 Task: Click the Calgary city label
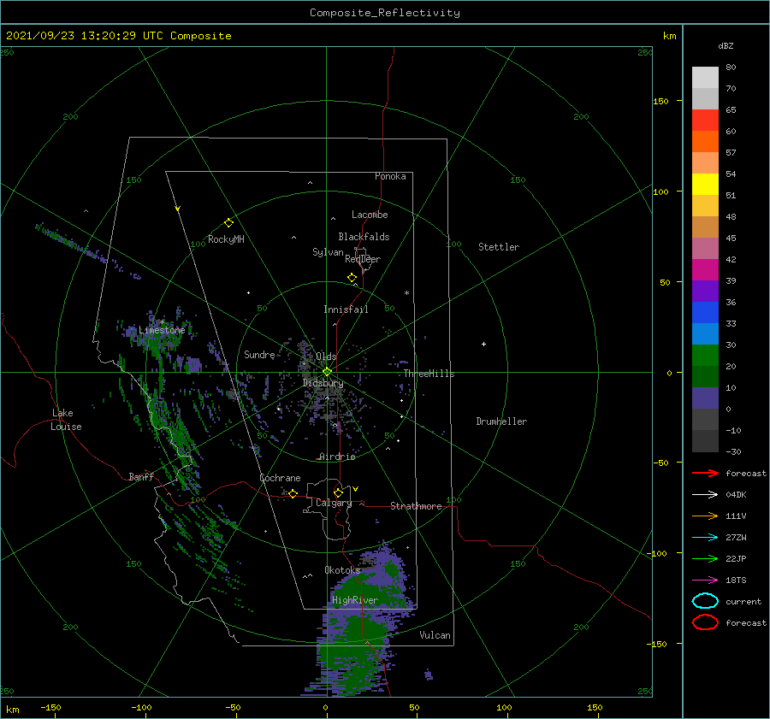pos(334,503)
